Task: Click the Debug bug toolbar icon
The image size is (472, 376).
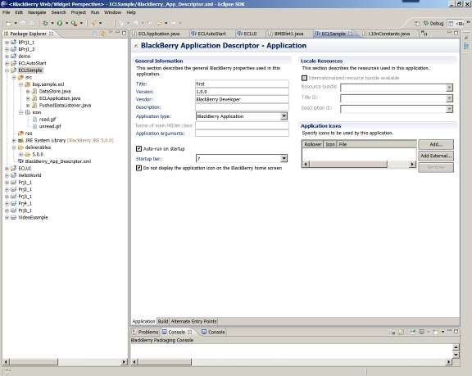Action: click(45, 23)
